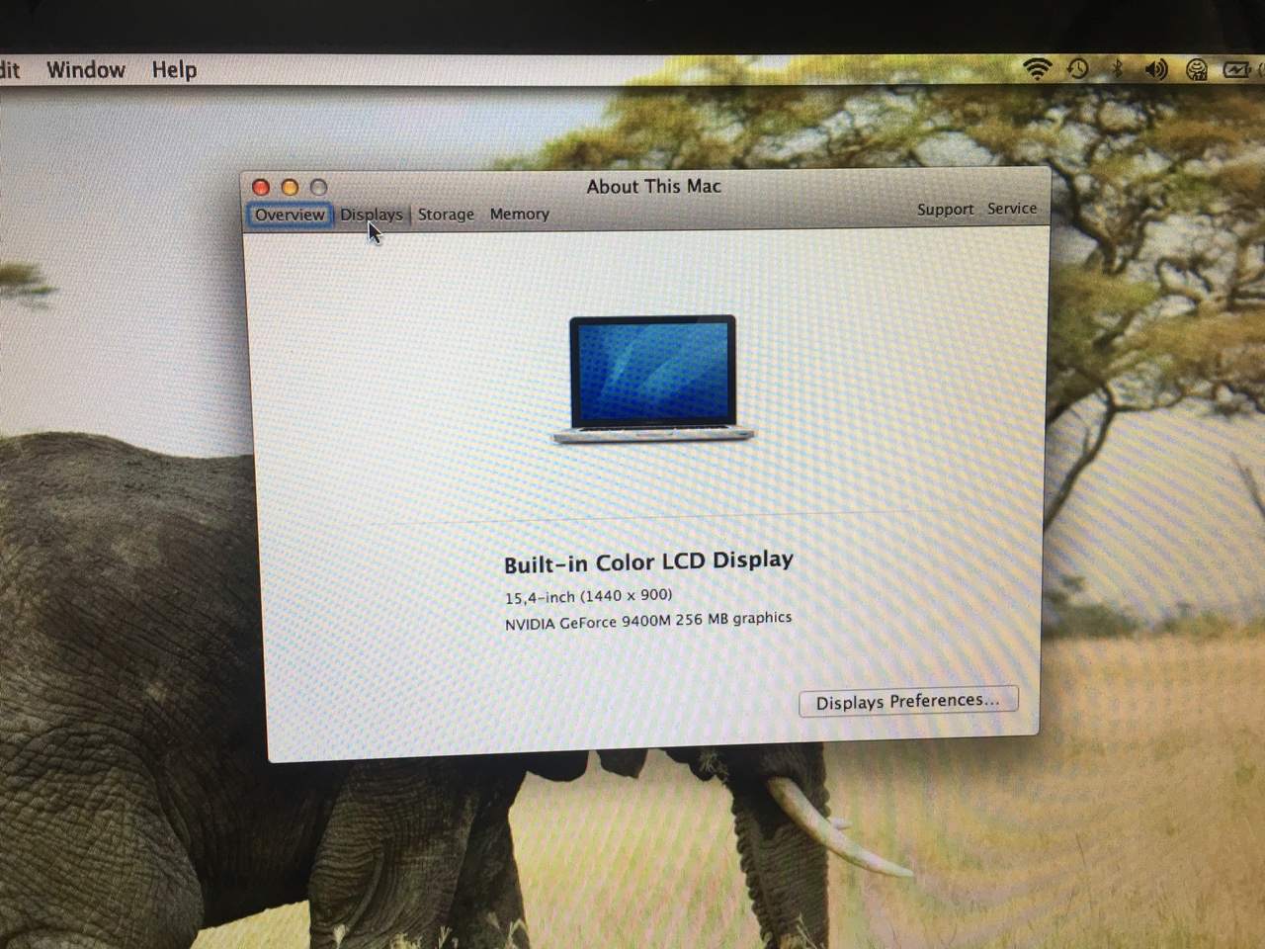Viewport: 1265px width, 949px height.
Task: Click the '15,4-inch (1440 x 900)' text
Action: click(x=588, y=596)
